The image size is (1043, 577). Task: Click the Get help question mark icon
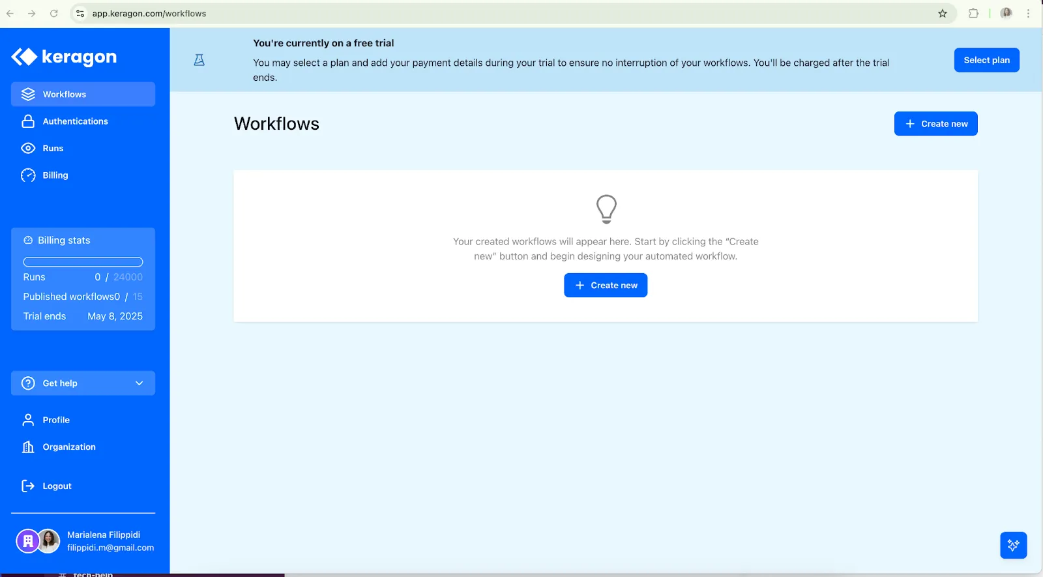click(28, 383)
